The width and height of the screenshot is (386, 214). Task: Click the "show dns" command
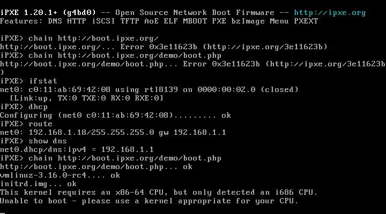pyautogui.click(x=48, y=141)
